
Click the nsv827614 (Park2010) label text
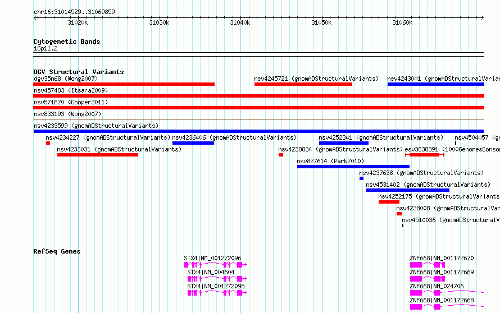click(x=330, y=161)
